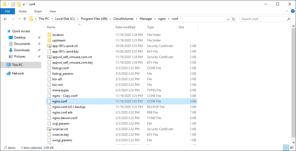
Task: Click the Back navigation arrow
Action: (x=5, y=19)
